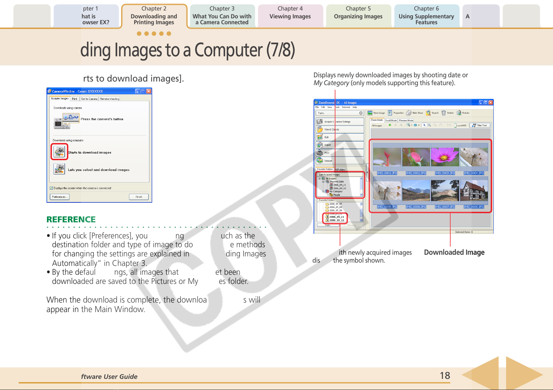Click the select and download images icon
This screenshot has height=390, width=553.
point(59,169)
